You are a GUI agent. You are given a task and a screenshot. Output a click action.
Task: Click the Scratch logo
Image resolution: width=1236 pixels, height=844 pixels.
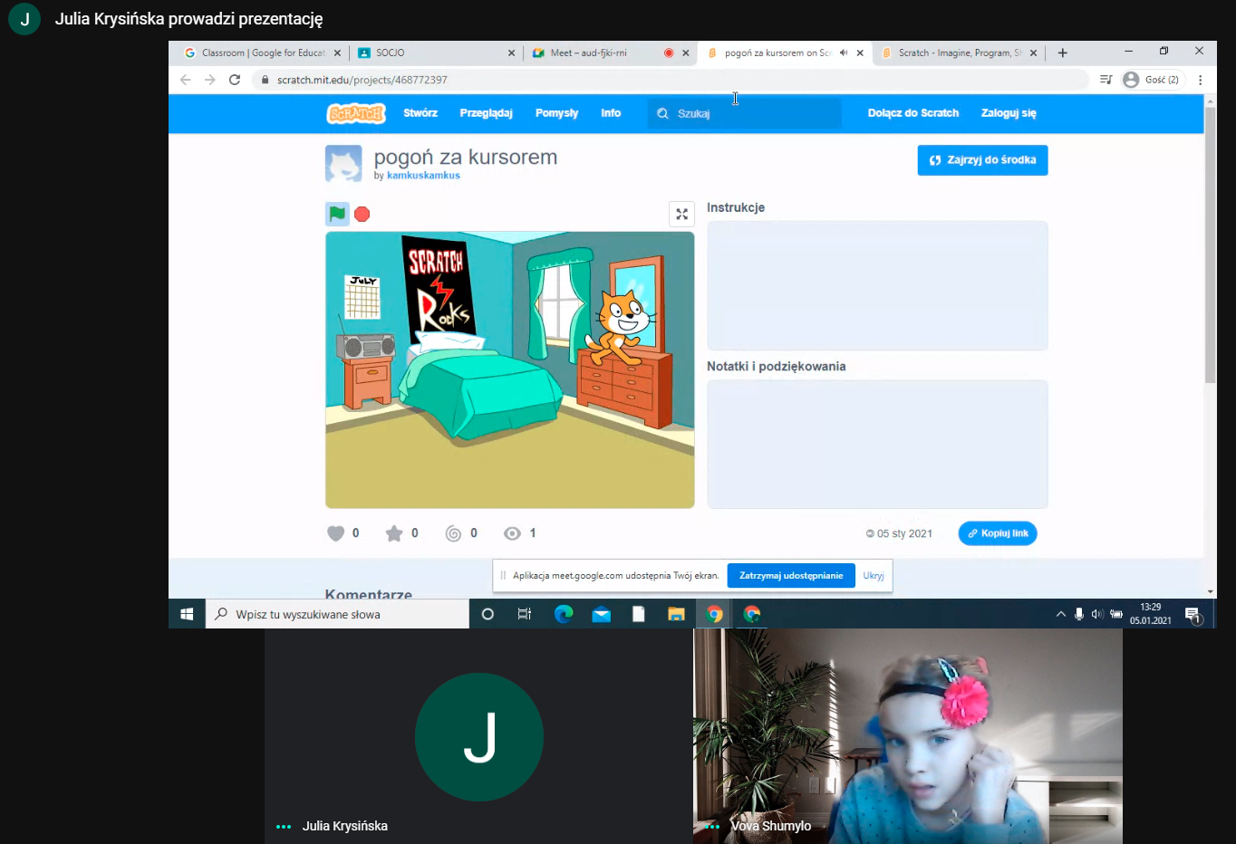pyautogui.click(x=356, y=113)
